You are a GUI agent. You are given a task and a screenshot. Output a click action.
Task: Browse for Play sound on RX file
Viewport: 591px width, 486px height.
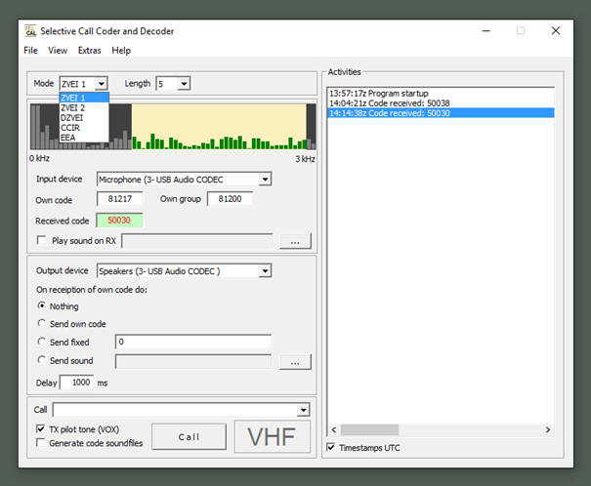point(295,240)
